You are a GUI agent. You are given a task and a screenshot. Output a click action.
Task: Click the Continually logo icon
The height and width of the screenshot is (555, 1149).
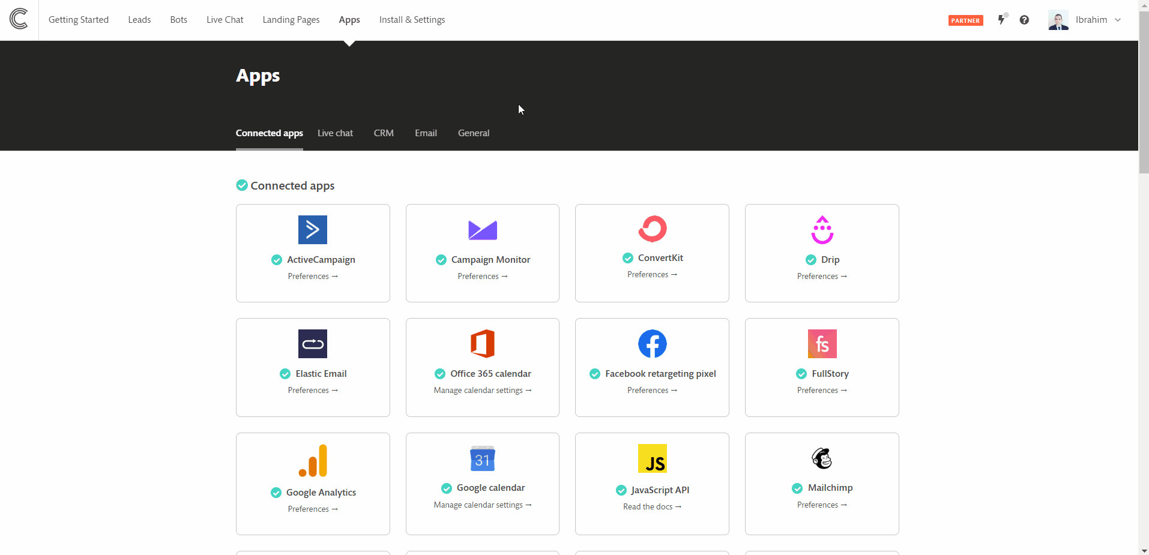(19, 19)
